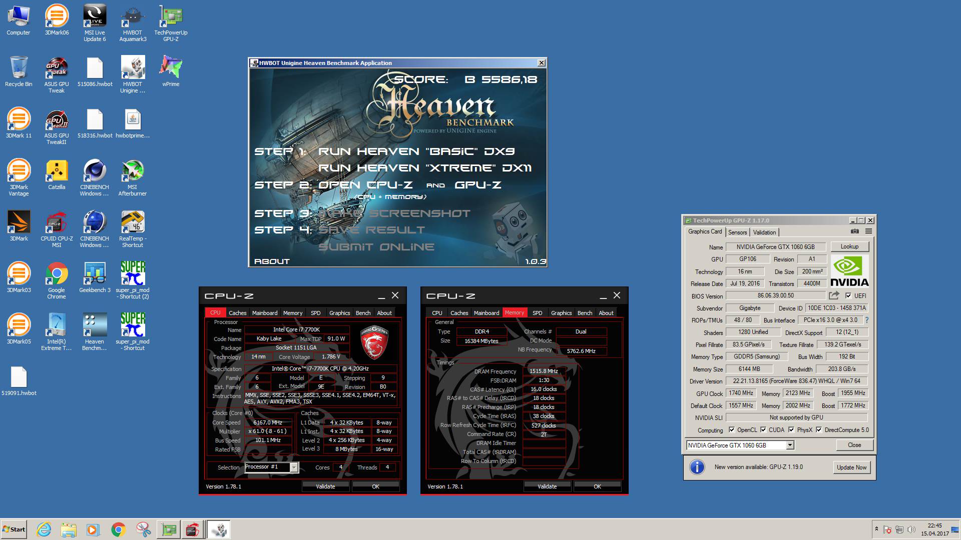Expand the Processor #1 selection dropdown
Viewport: 961px width, 540px height.
point(294,467)
